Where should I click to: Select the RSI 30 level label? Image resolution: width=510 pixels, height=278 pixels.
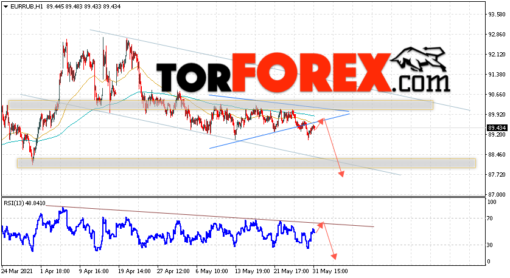click(491, 245)
